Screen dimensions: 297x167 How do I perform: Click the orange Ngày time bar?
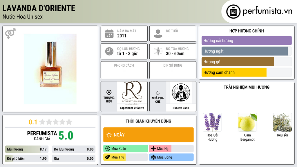pos(148,135)
